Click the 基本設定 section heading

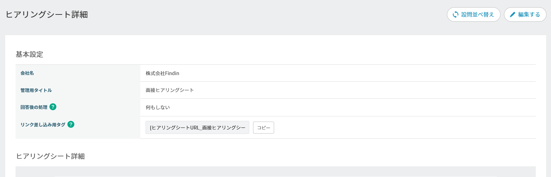[x=29, y=54]
